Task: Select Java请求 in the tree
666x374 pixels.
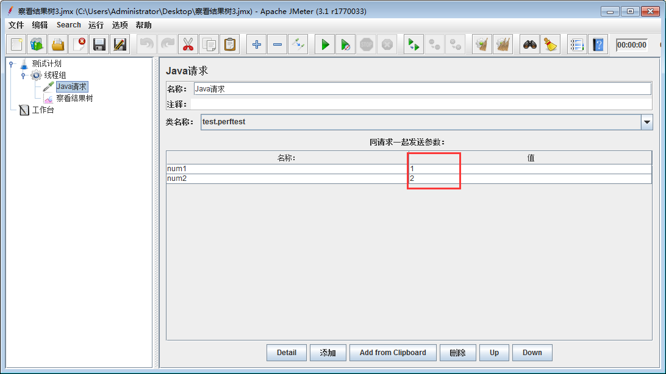Action: point(71,86)
